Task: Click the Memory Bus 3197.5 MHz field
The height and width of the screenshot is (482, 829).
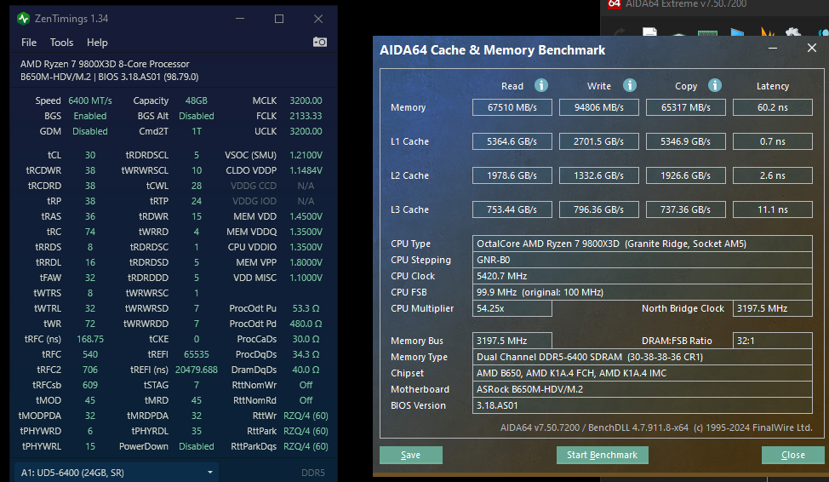Action: click(512, 341)
